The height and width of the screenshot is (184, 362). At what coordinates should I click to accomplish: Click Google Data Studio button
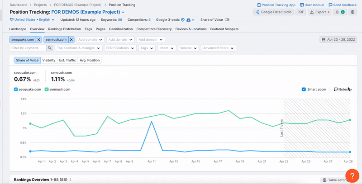point(273,12)
